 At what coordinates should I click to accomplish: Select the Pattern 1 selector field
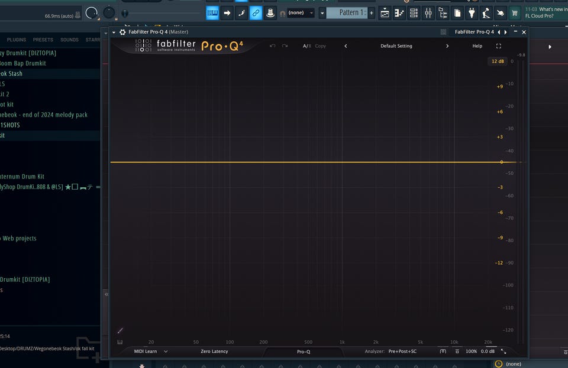(347, 13)
